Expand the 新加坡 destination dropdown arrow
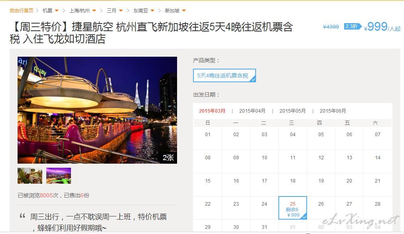The image size is (404, 234). [184, 11]
